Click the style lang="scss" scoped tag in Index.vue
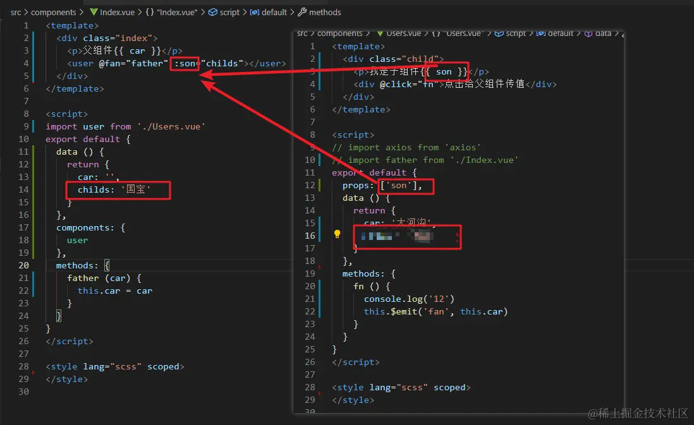694x425 pixels. click(114, 367)
